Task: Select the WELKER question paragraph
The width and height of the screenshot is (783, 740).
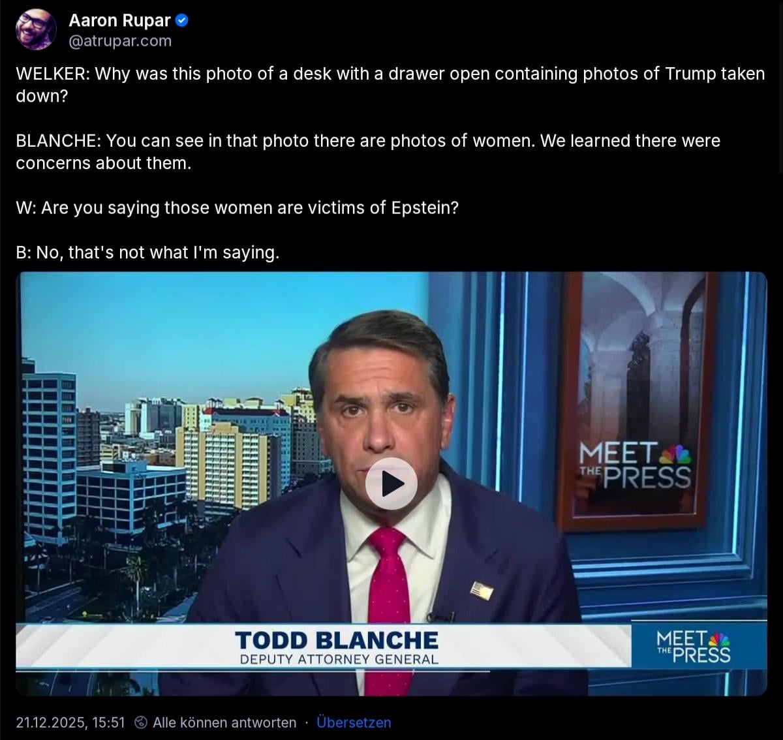Action: (x=390, y=85)
